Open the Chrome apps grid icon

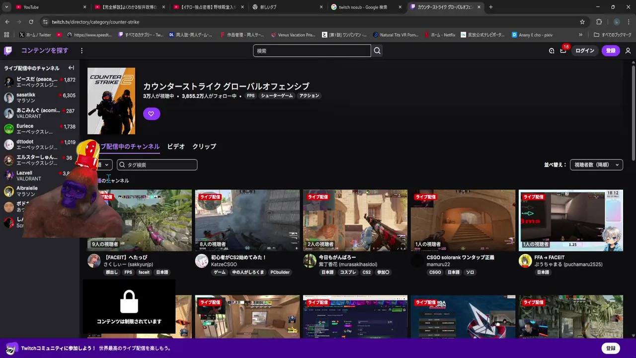[6, 35]
